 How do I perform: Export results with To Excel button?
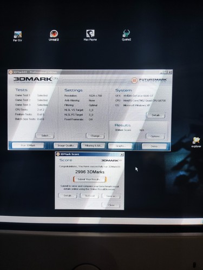89,196
